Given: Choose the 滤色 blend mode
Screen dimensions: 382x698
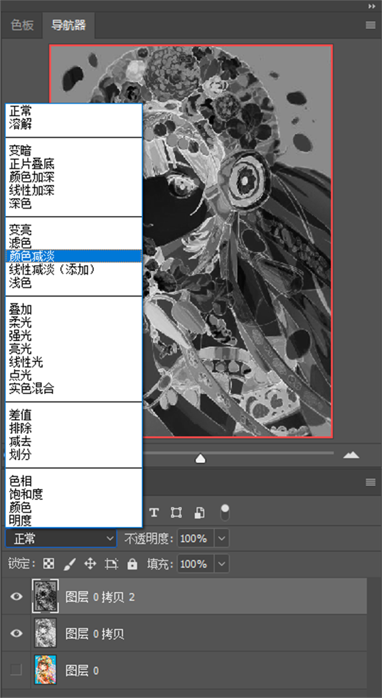Looking at the screenshot, I should tap(74, 243).
